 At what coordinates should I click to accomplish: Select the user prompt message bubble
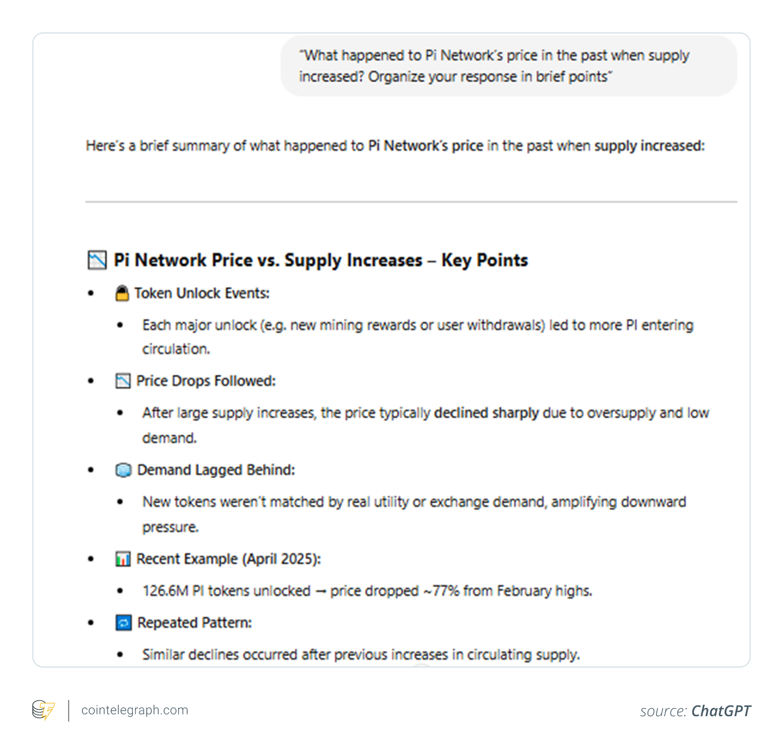[x=509, y=66]
